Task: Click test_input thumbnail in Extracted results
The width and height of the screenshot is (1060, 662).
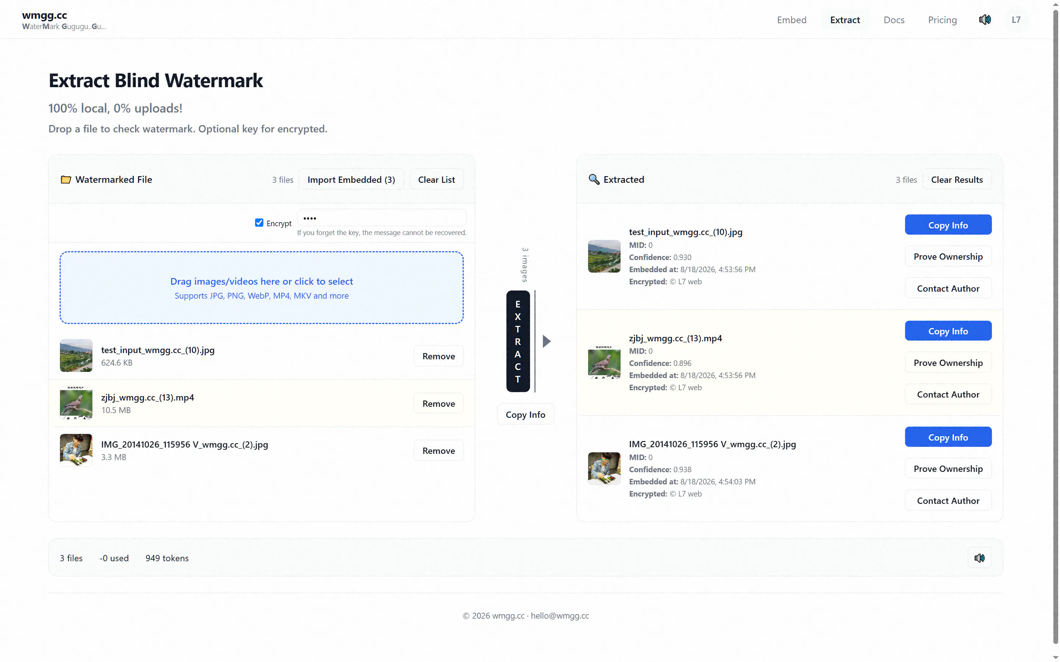Action: point(604,256)
